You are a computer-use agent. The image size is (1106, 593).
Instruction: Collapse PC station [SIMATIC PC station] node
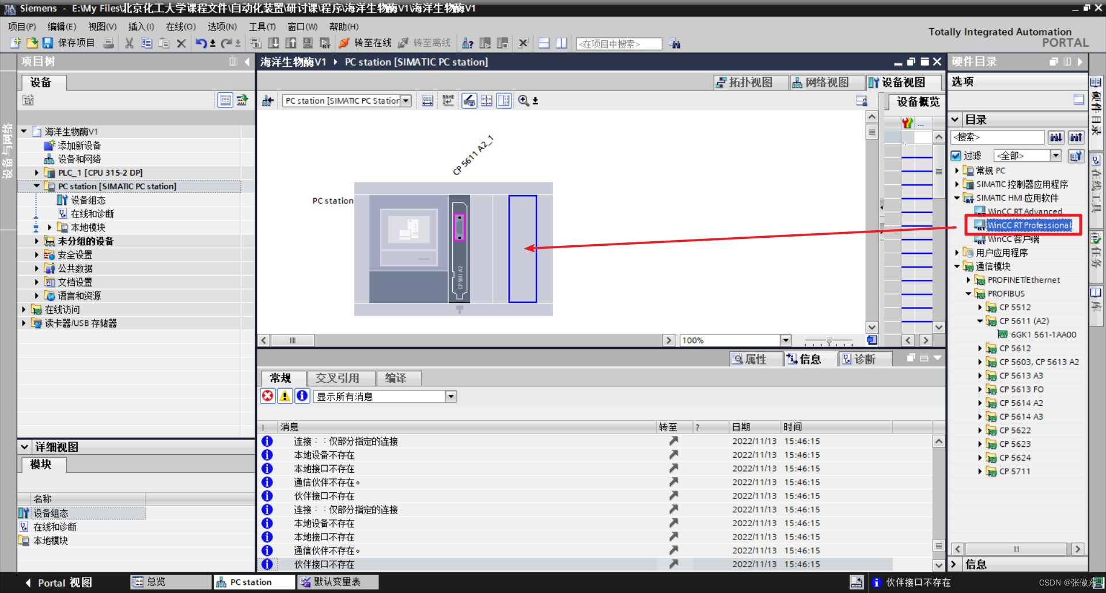(37, 186)
